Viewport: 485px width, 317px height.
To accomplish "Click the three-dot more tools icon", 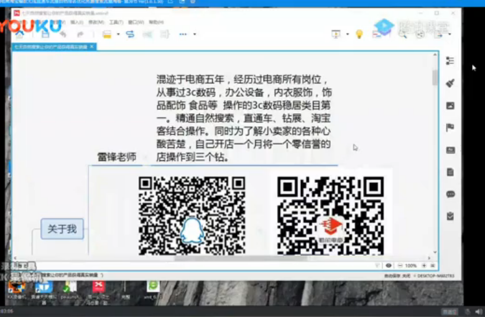I will pyautogui.click(x=183, y=34).
